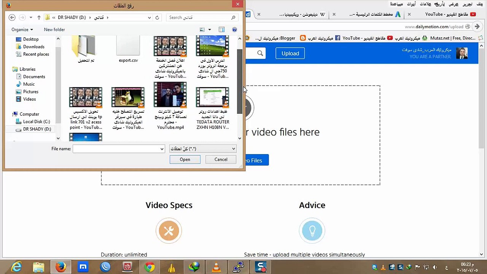Open VLC media player from the taskbar

216,267
